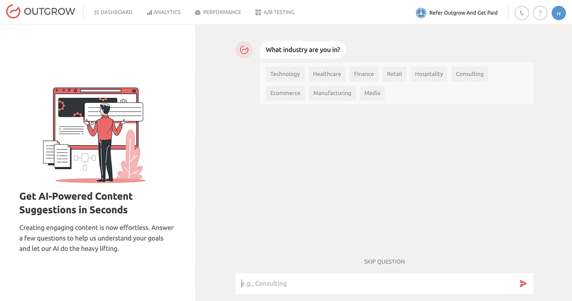Click the send arrow icon
The image size is (572, 301).
523,284
